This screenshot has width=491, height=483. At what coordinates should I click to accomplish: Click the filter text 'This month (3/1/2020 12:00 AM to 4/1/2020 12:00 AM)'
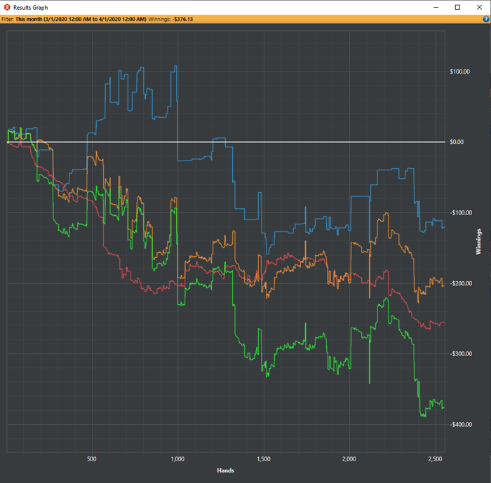[81, 19]
